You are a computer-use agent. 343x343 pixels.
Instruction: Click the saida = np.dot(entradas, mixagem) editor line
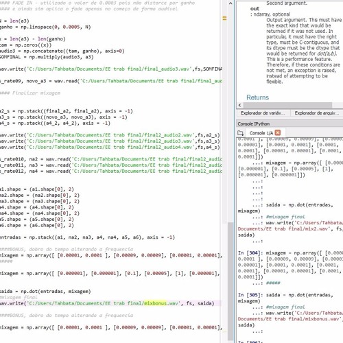click(45, 292)
